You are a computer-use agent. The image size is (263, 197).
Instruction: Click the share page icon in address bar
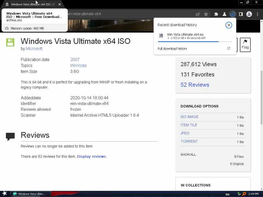[198, 14]
